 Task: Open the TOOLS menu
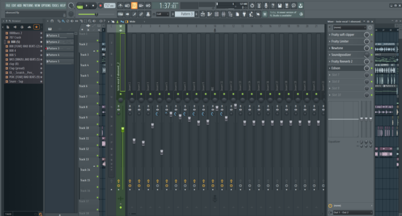click(55, 6)
